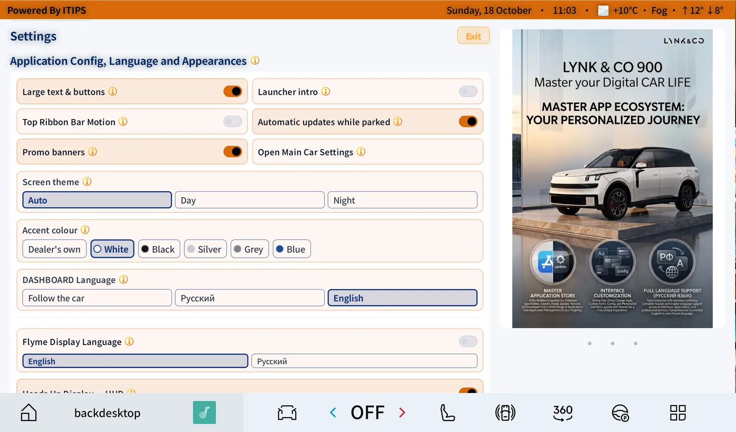Show info for DASHBOARD Language
This screenshot has width=736, height=432.
(123, 279)
